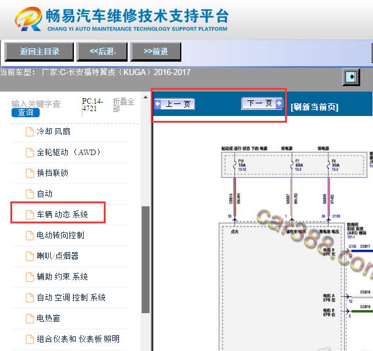This screenshot has height=351, width=373.
Task: Click document icon beside 喇叭/点烟器
Action: 30,256
